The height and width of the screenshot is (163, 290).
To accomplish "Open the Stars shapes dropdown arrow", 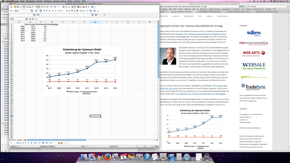I will (x=53, y=143).
